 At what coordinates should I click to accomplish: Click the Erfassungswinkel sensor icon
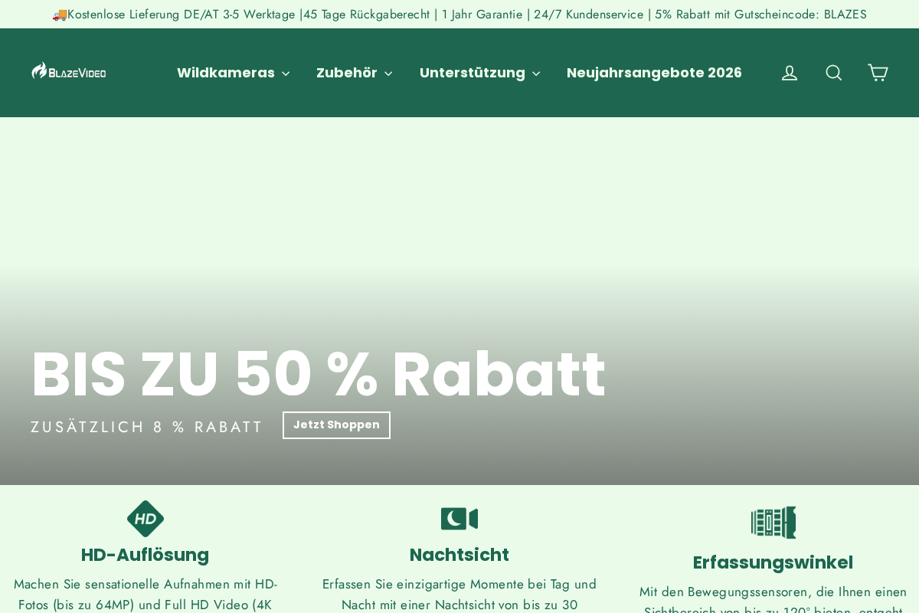click(x=773, y=523)
